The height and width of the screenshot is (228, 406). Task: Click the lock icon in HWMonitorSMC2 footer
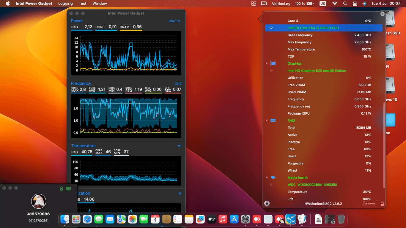click(383, 204)
